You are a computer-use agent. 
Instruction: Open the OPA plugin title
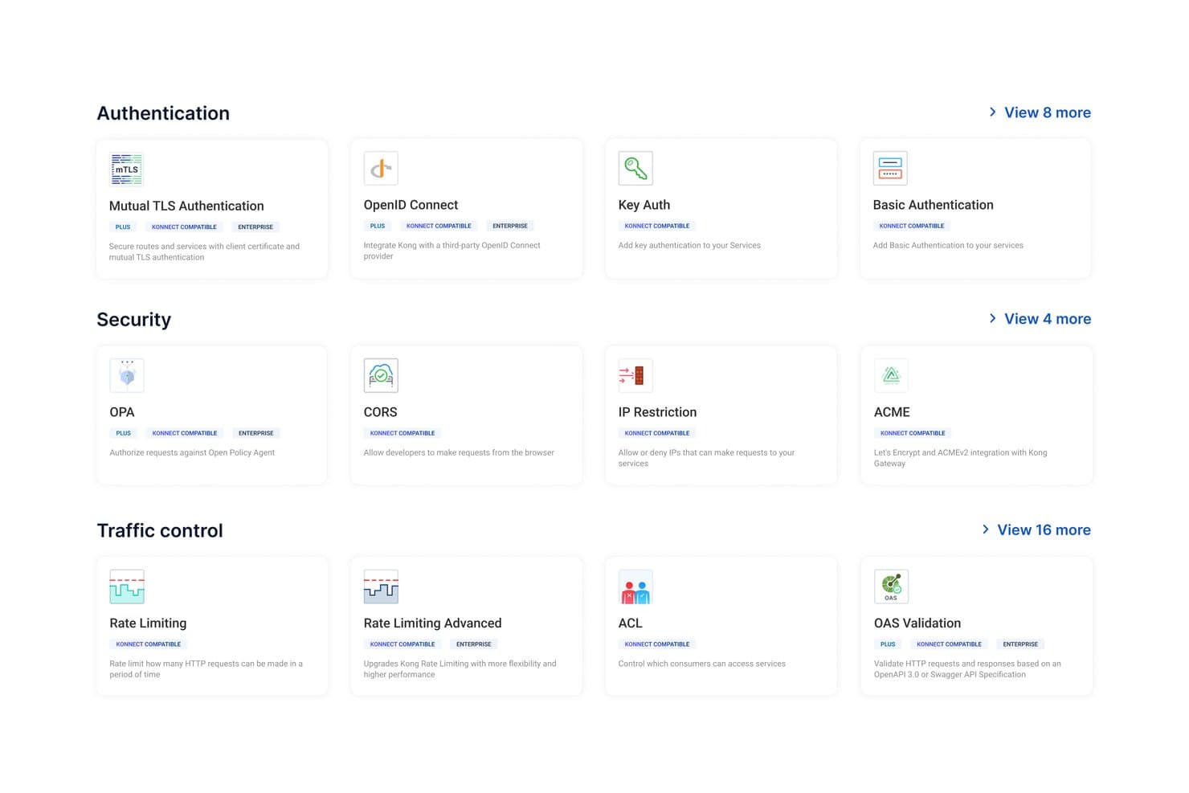(122, 412)
